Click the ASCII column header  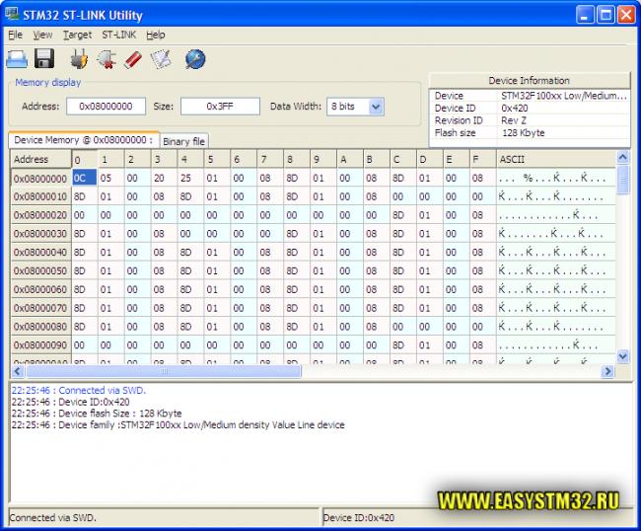point(556,159)
